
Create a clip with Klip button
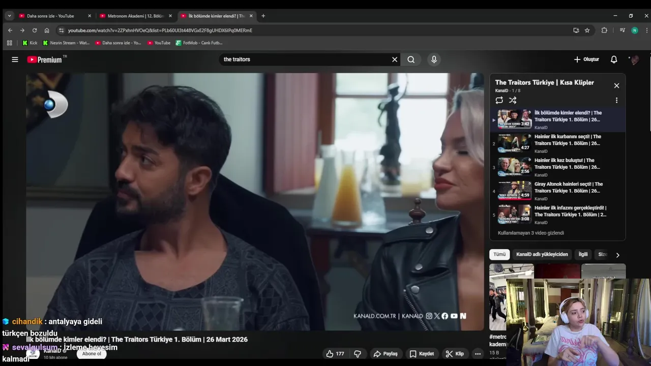(x=455, y=354)
